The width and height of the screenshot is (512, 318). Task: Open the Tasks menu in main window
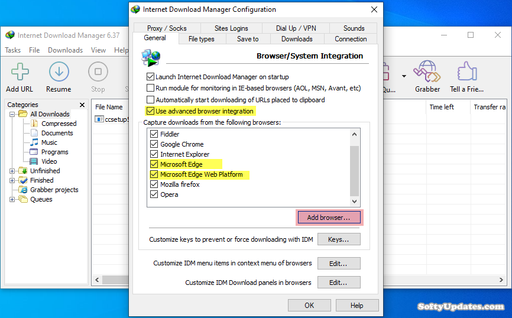click(x=13, y=50)
